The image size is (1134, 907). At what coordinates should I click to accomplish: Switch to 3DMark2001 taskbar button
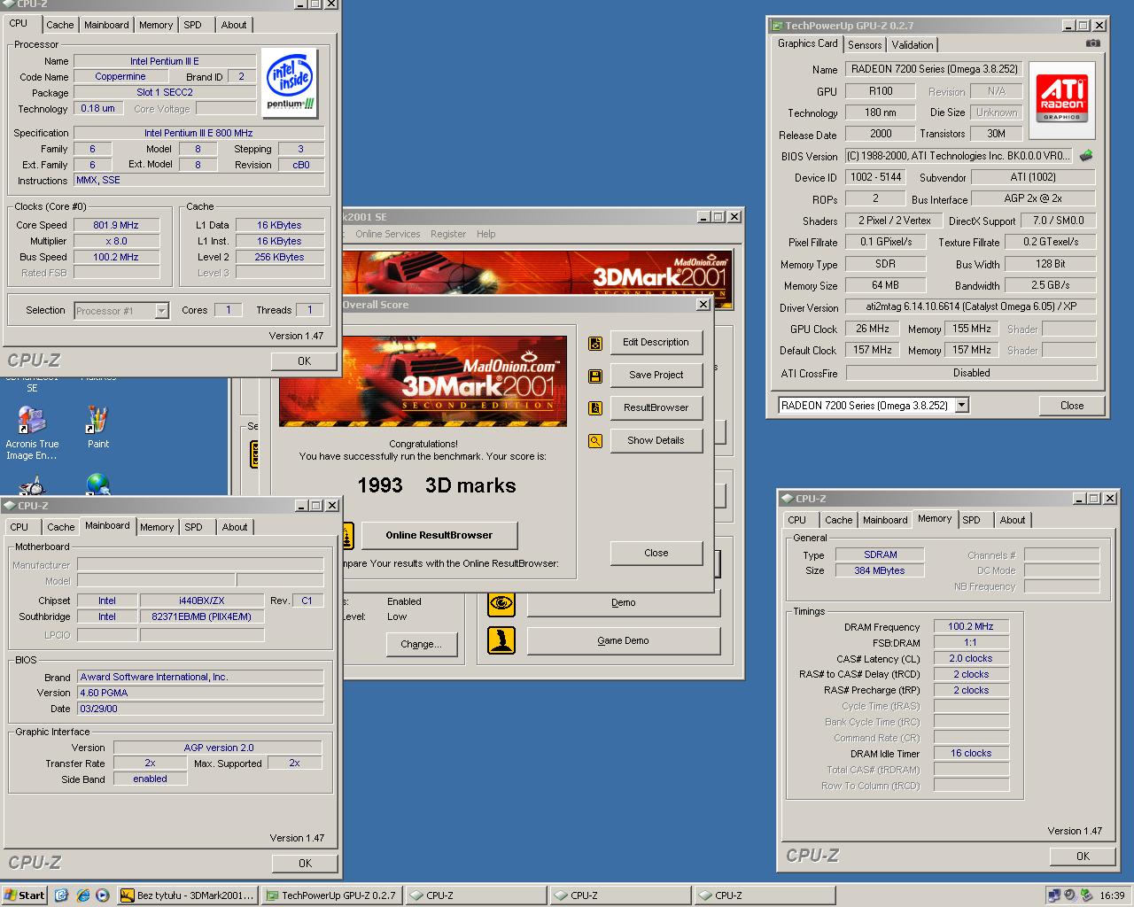(x=188, y=895)
